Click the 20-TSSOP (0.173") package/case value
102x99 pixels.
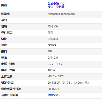68,83
